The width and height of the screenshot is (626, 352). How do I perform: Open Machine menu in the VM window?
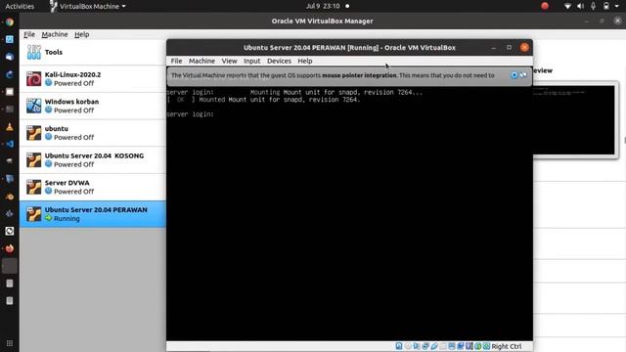point(201,61)
